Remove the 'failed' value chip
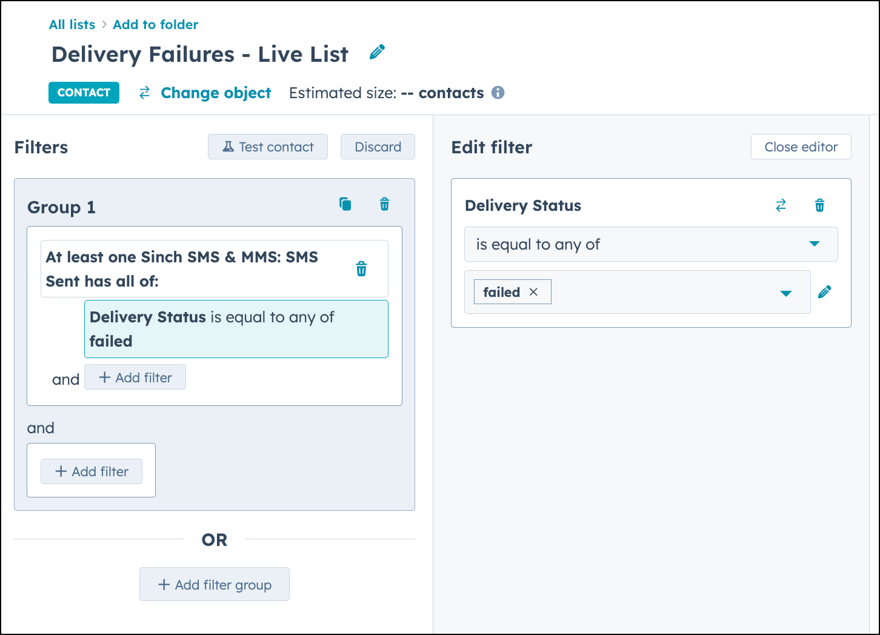880x635 pixels. (x=534, y=291)
